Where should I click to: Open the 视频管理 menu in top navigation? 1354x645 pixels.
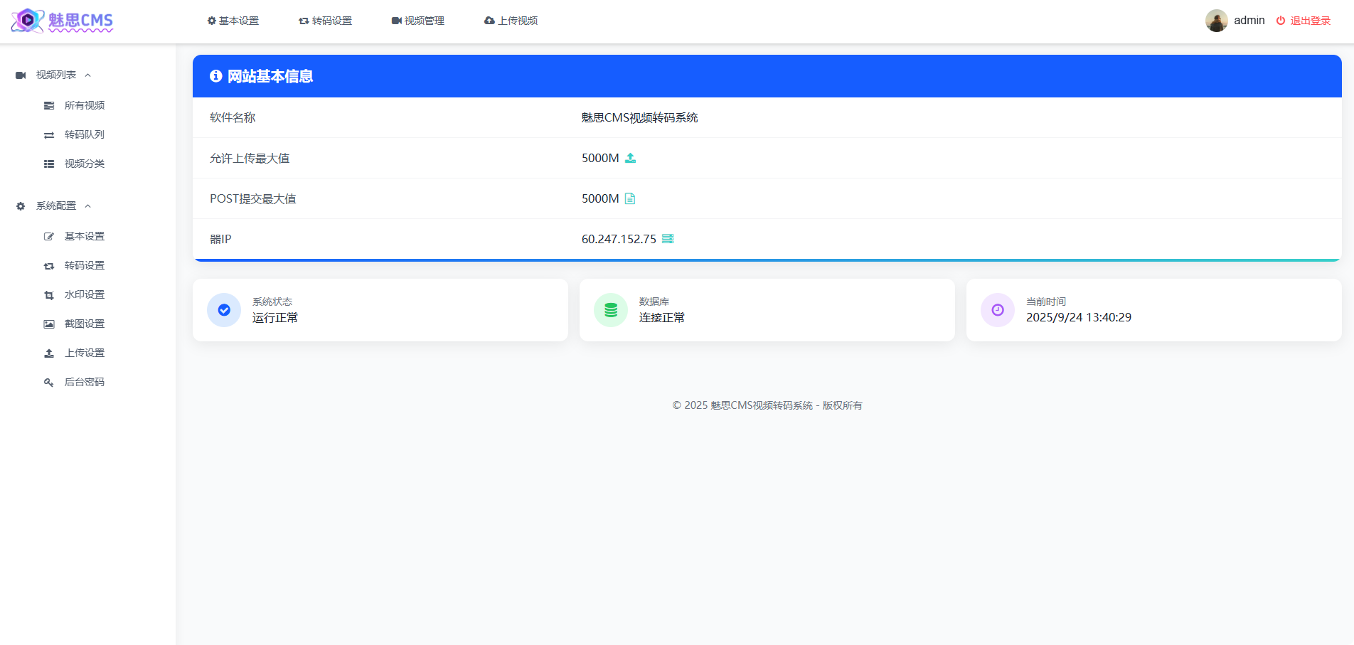(x=418, y=21)
